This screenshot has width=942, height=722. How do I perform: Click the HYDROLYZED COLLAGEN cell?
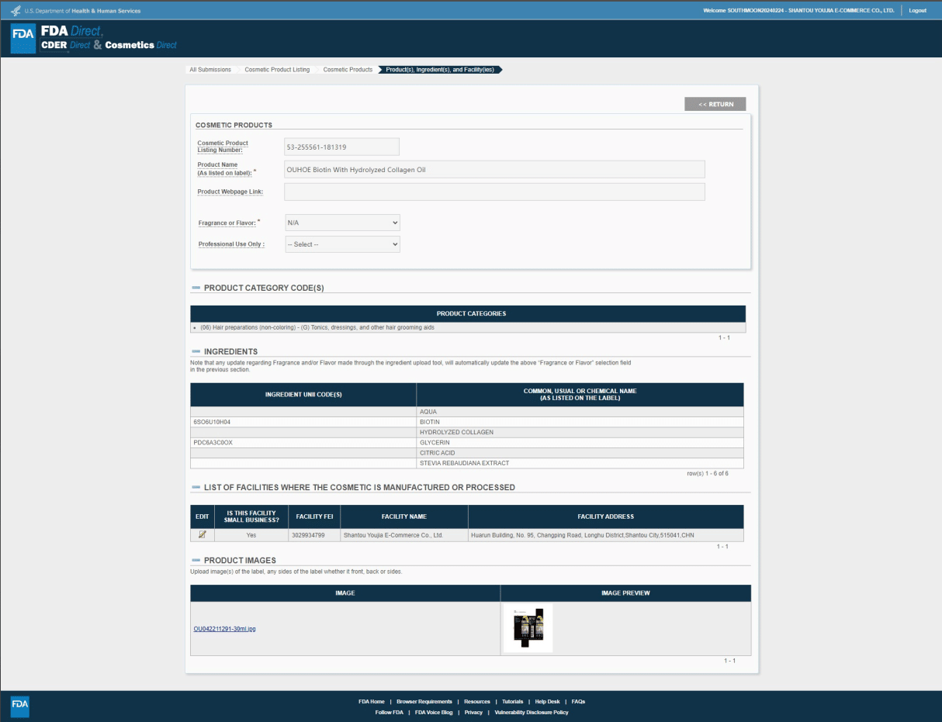click(x=580, y=432)
